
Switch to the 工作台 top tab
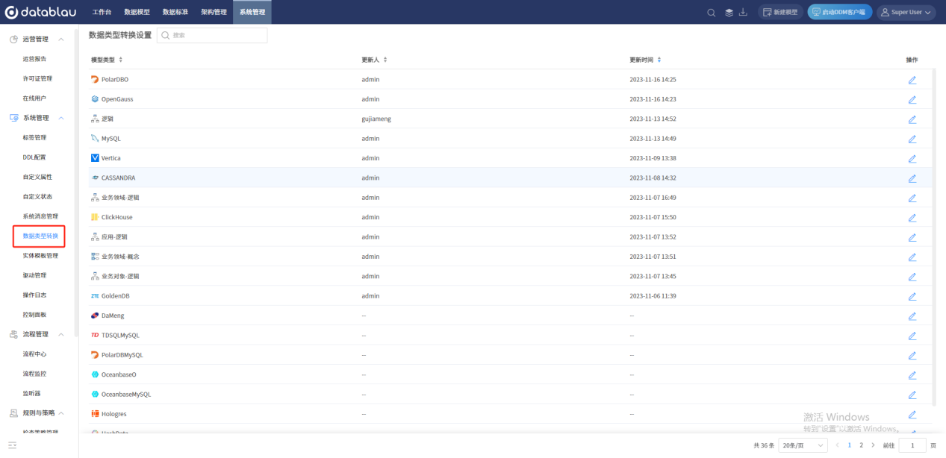click(102, 12)
